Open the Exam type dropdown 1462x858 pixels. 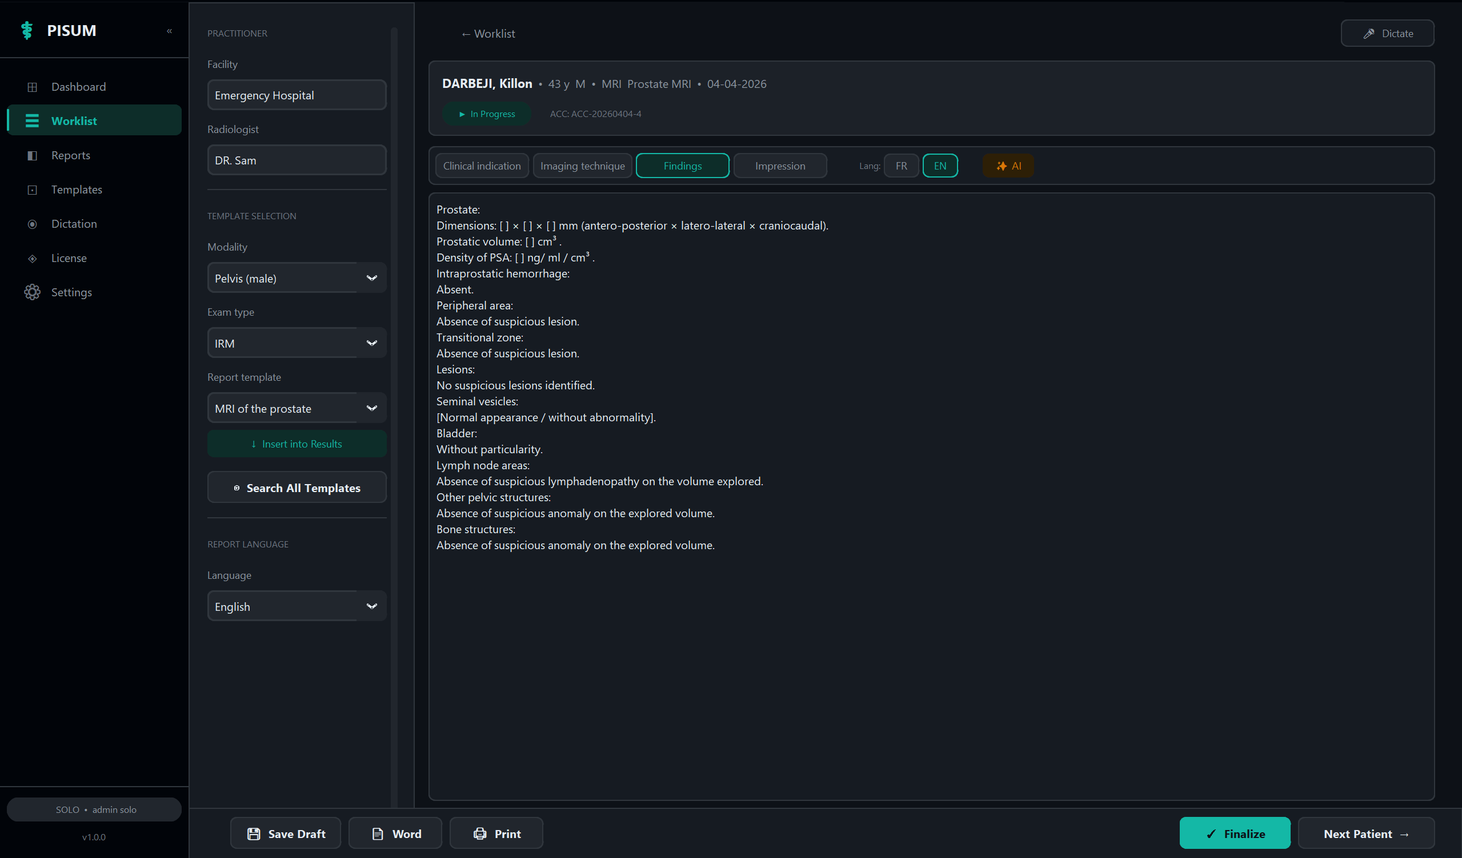tap(297, 343)
